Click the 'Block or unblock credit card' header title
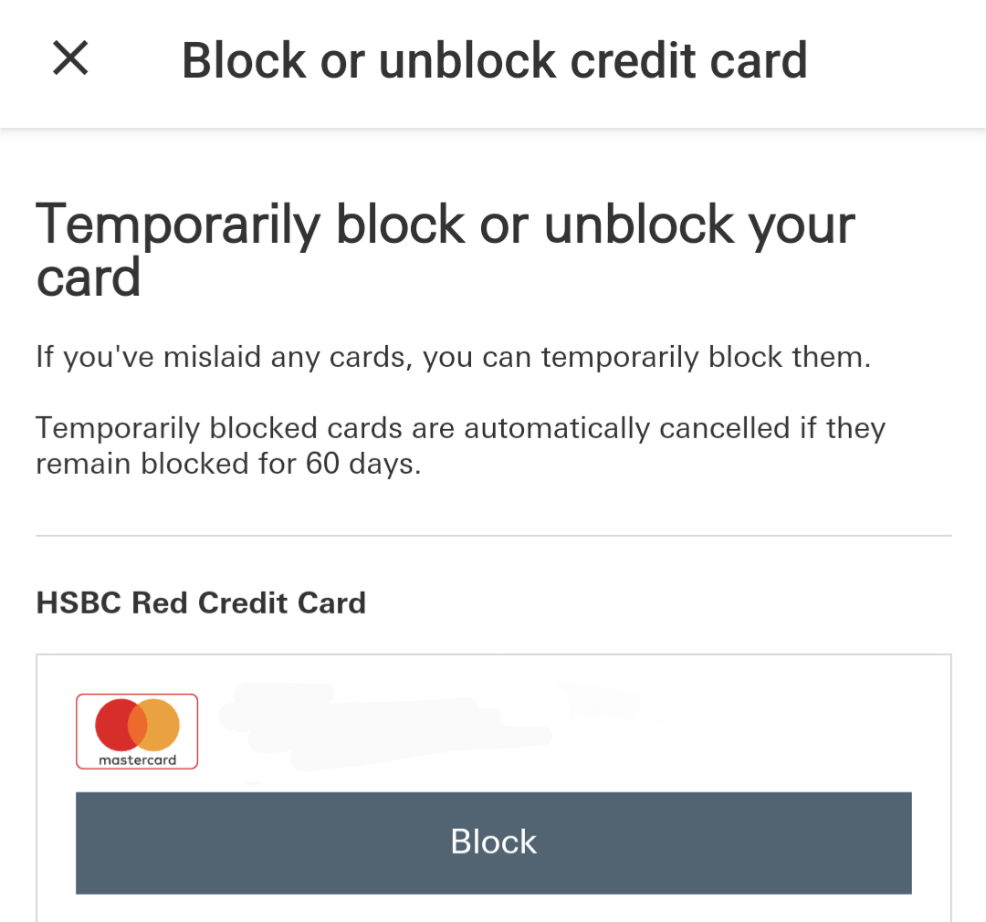 494,60
